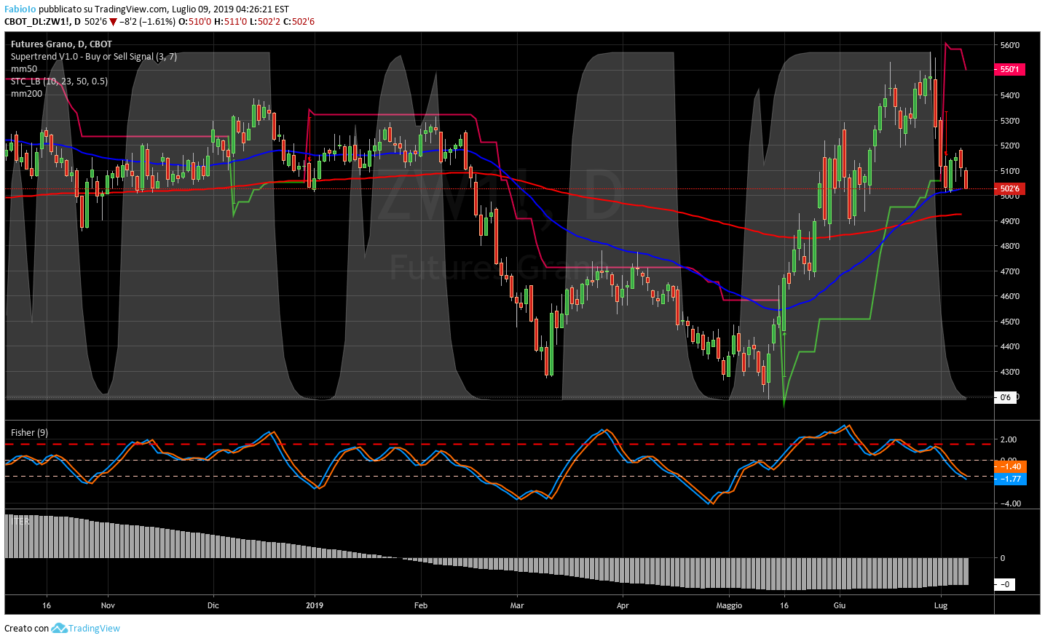1045x641 pixels.
Task: Click the red down-triangle price change indicator
Action: pyautogui.click(x=113, y=22)
